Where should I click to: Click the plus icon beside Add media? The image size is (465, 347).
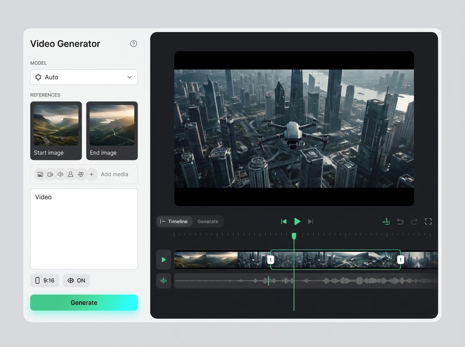(91, 174)
